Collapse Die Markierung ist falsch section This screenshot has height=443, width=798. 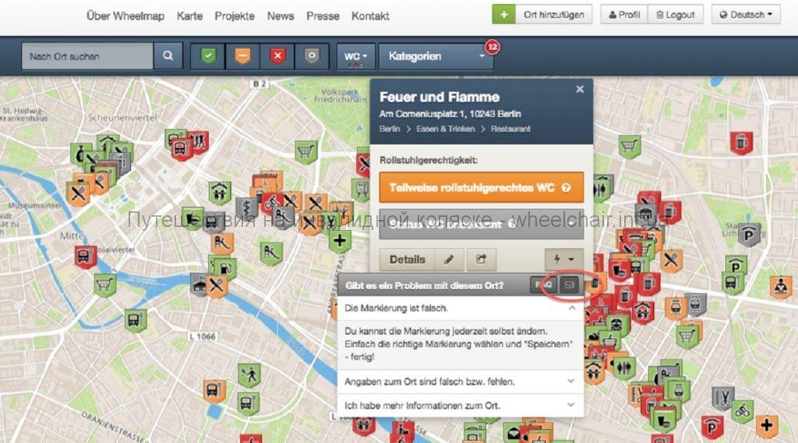(x=460, y=308)
